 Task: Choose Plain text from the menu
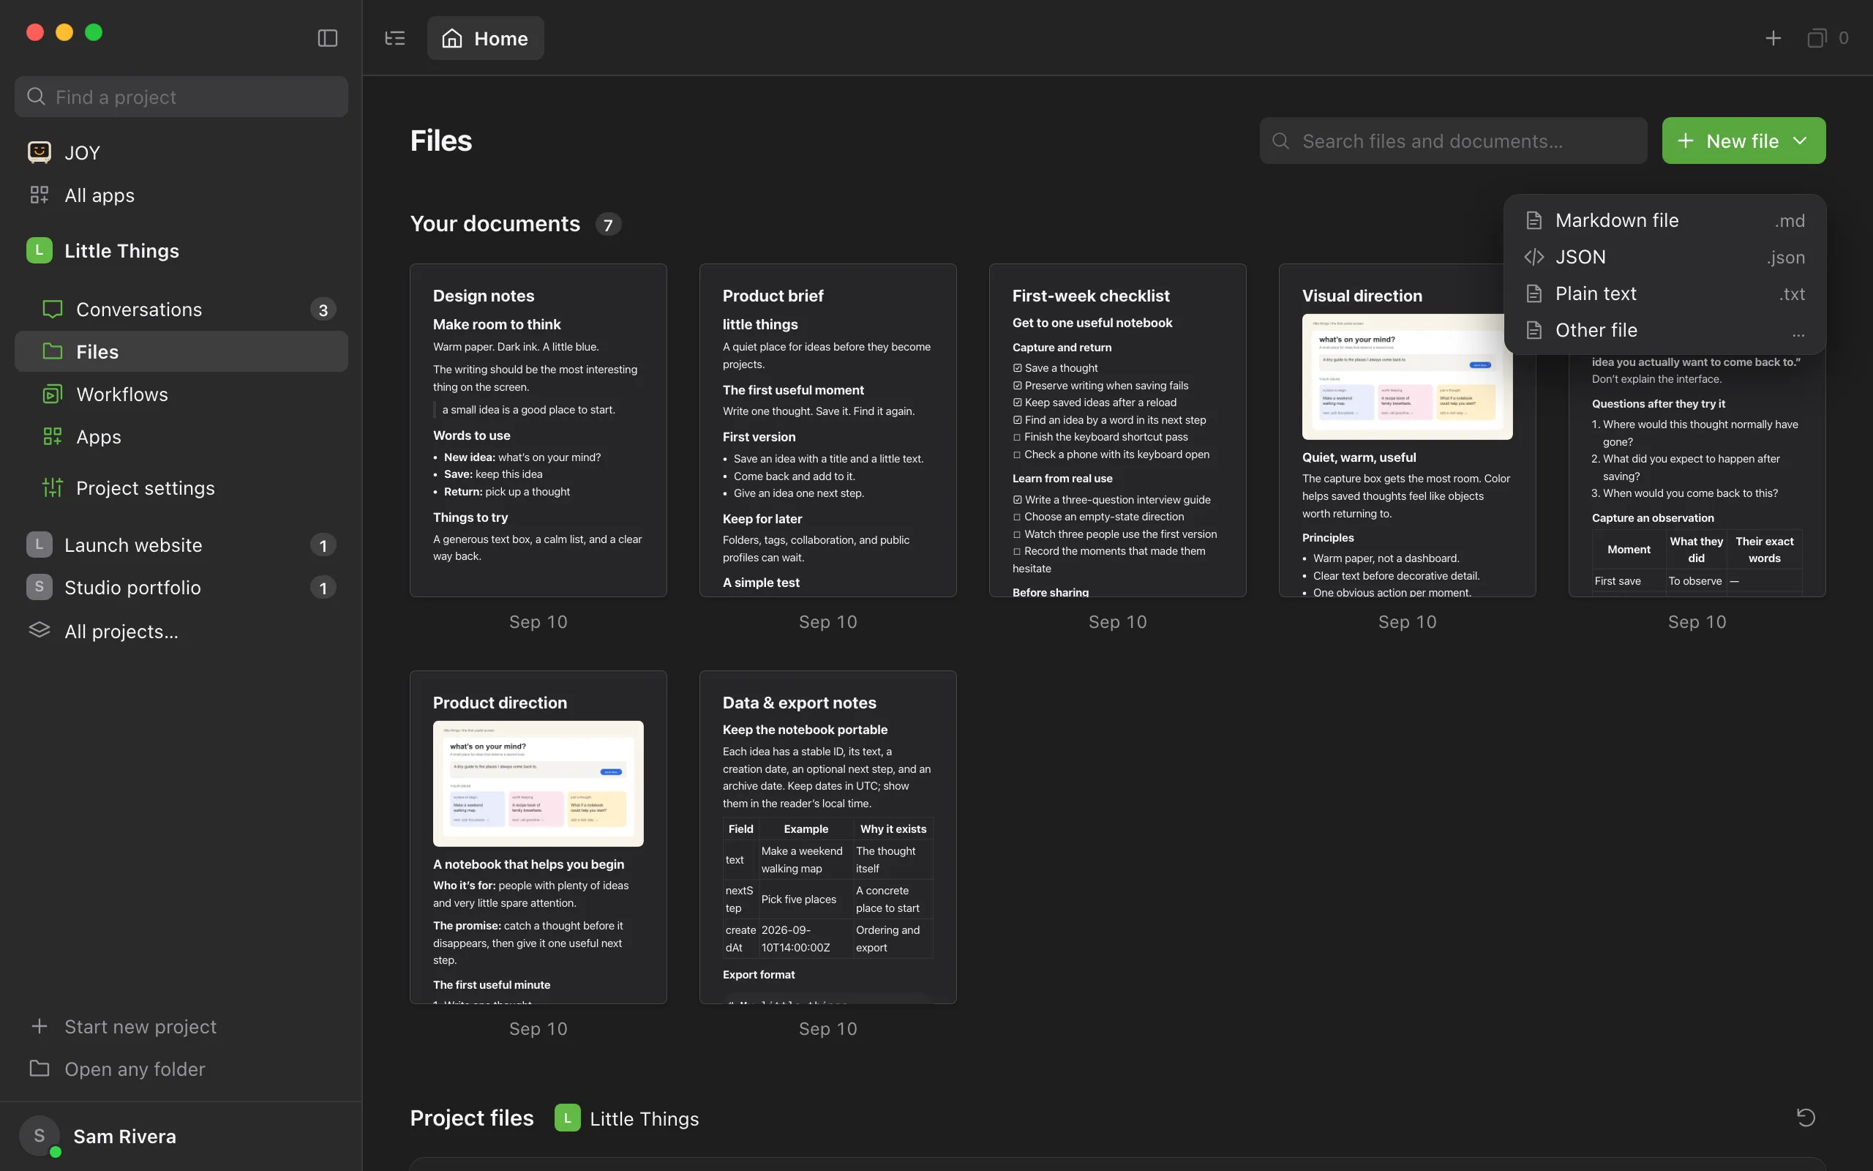(x=1664, y=293)
